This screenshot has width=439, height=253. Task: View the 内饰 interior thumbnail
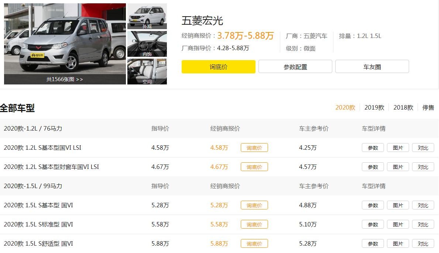tap(147, 44)
